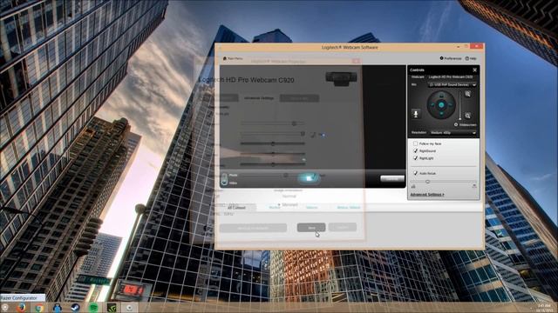
Task: Uncheck the RightLight checkbox
Action: point(415,158)
